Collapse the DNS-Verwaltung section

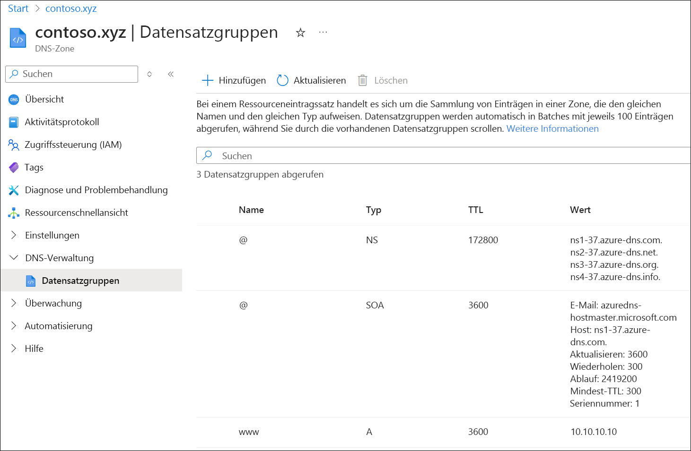[x=14, y=258]
